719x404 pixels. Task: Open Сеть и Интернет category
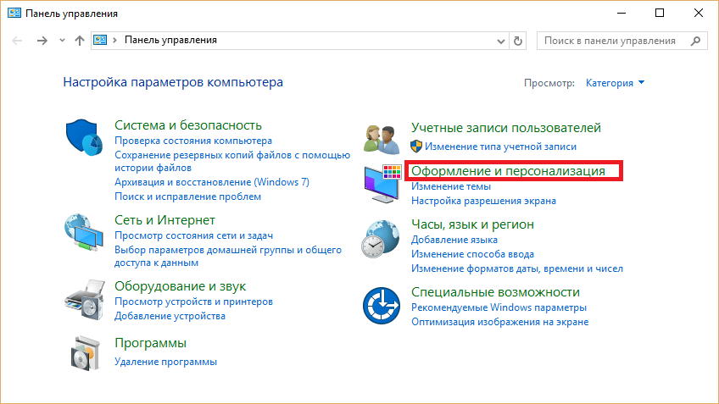pyautogui.click(x=164, y=220)
